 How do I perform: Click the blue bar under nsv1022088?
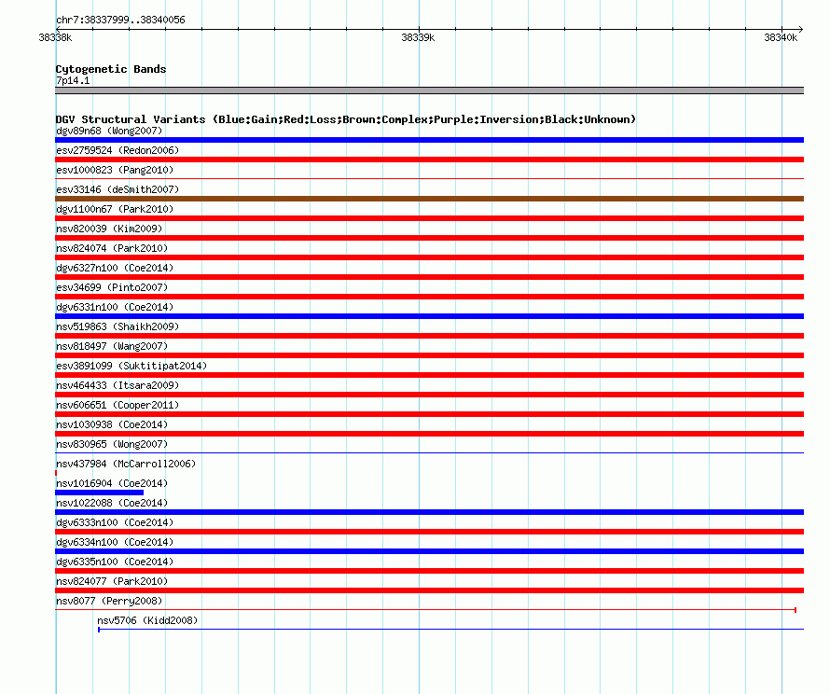click(429, 512)
